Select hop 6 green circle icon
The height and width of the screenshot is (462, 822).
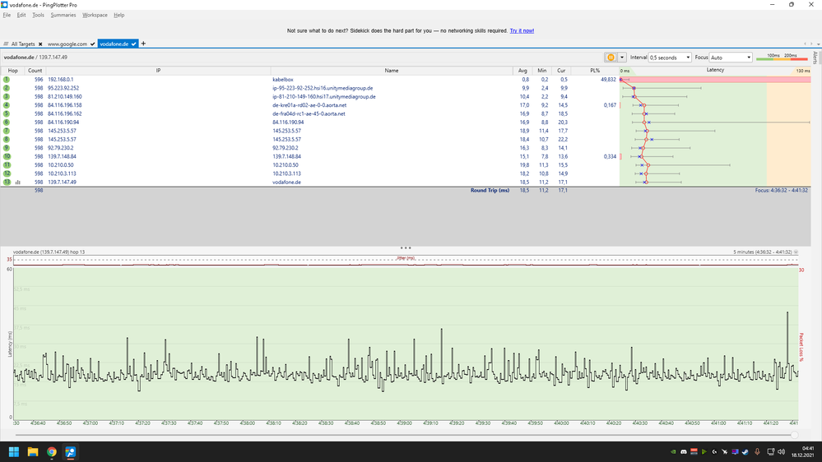(7, 122)
